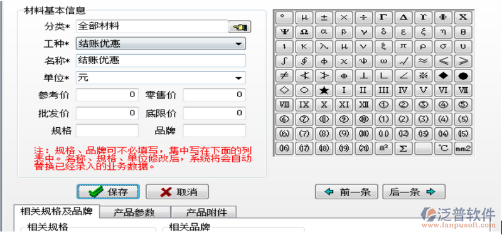Click the pointing hand category picker icon

(x=240, y=27)
